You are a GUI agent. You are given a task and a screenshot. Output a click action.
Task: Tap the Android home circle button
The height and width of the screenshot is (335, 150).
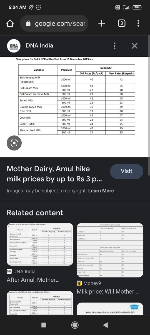coord(75,325)
